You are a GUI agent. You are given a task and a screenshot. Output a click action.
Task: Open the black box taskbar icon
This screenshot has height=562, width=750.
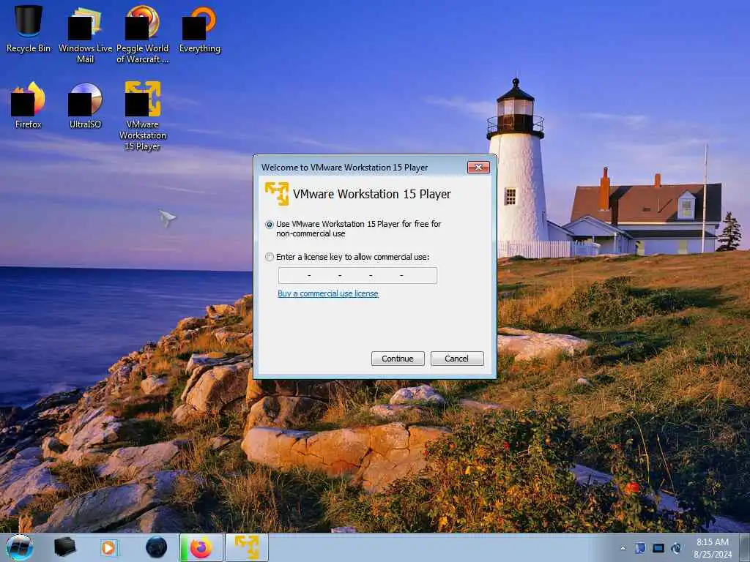[64, 547]
